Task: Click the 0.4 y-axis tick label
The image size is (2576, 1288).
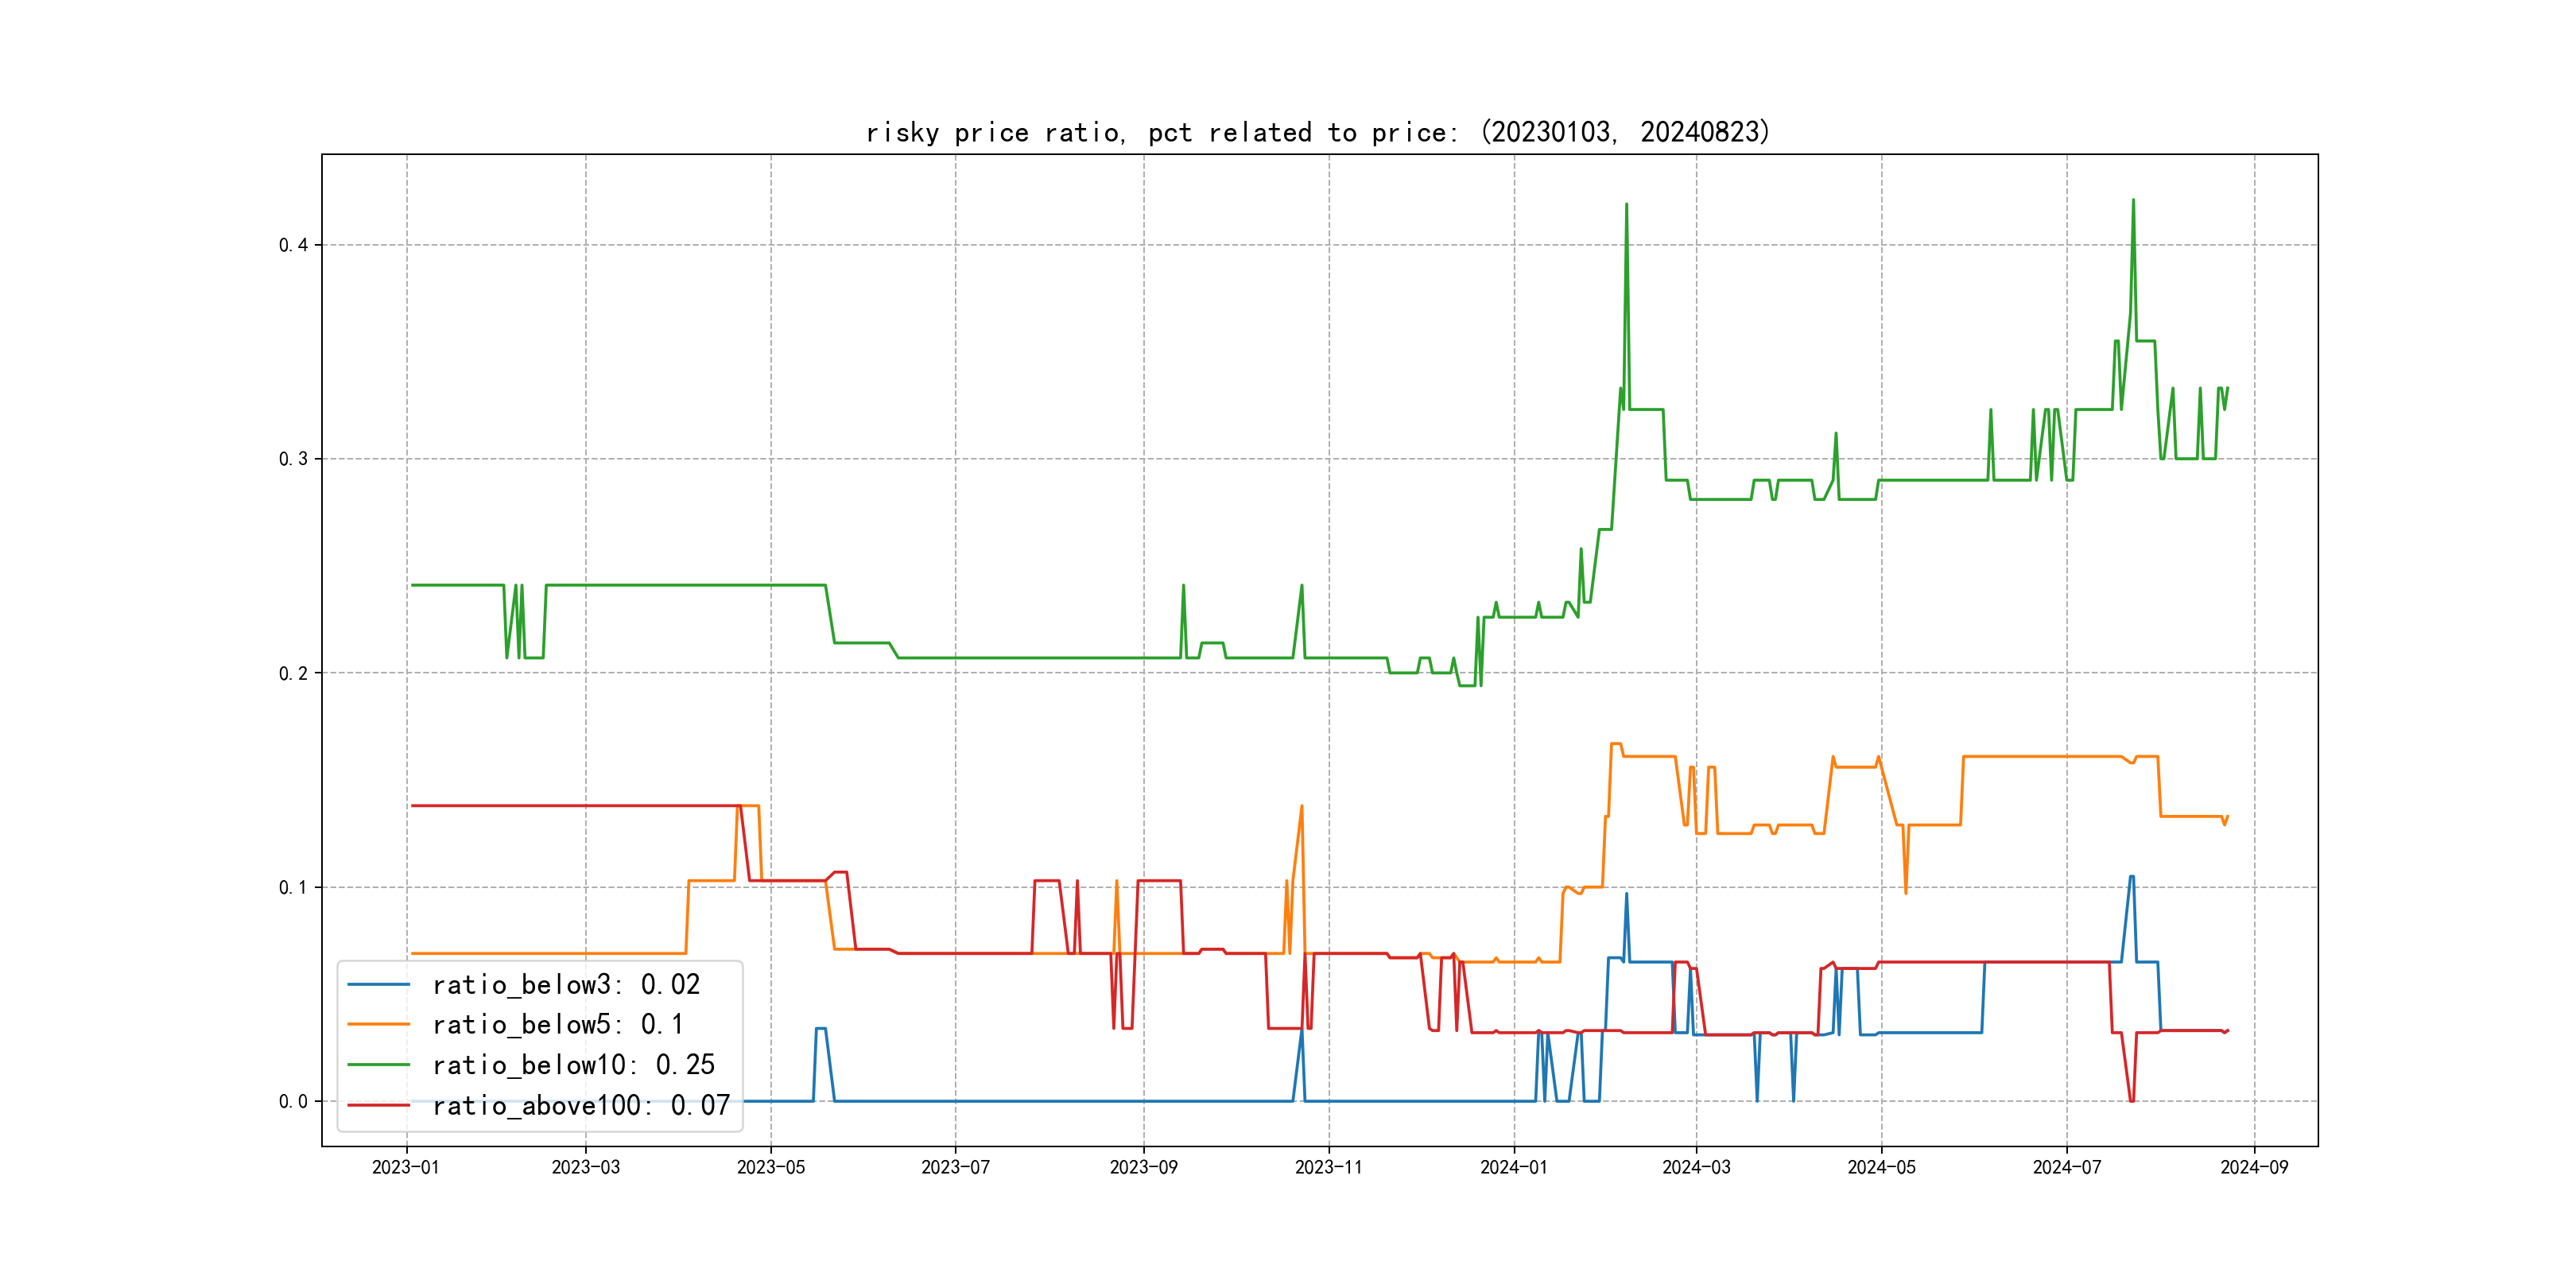Action: pyautogui.click(x=293, y=245)
